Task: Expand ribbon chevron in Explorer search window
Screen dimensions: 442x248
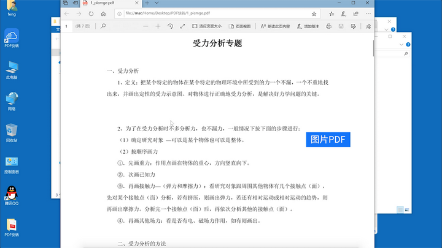Action: [x=401, y=45]
